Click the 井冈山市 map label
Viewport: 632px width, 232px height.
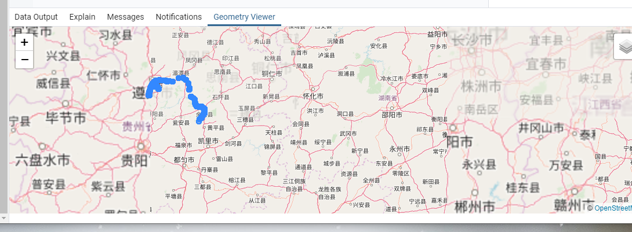(541, 128)
